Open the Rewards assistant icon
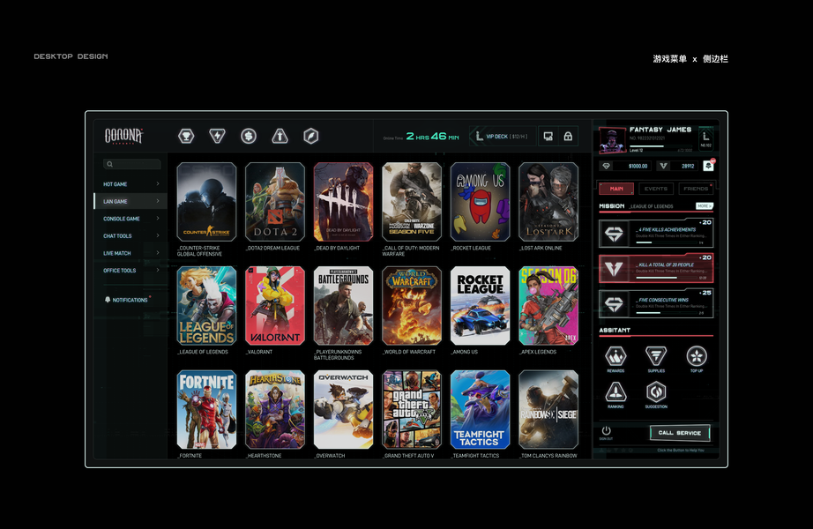The image size is (813, 529). [615, 356]
